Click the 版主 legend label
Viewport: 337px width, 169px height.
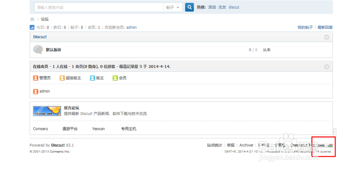click(100, 78)
